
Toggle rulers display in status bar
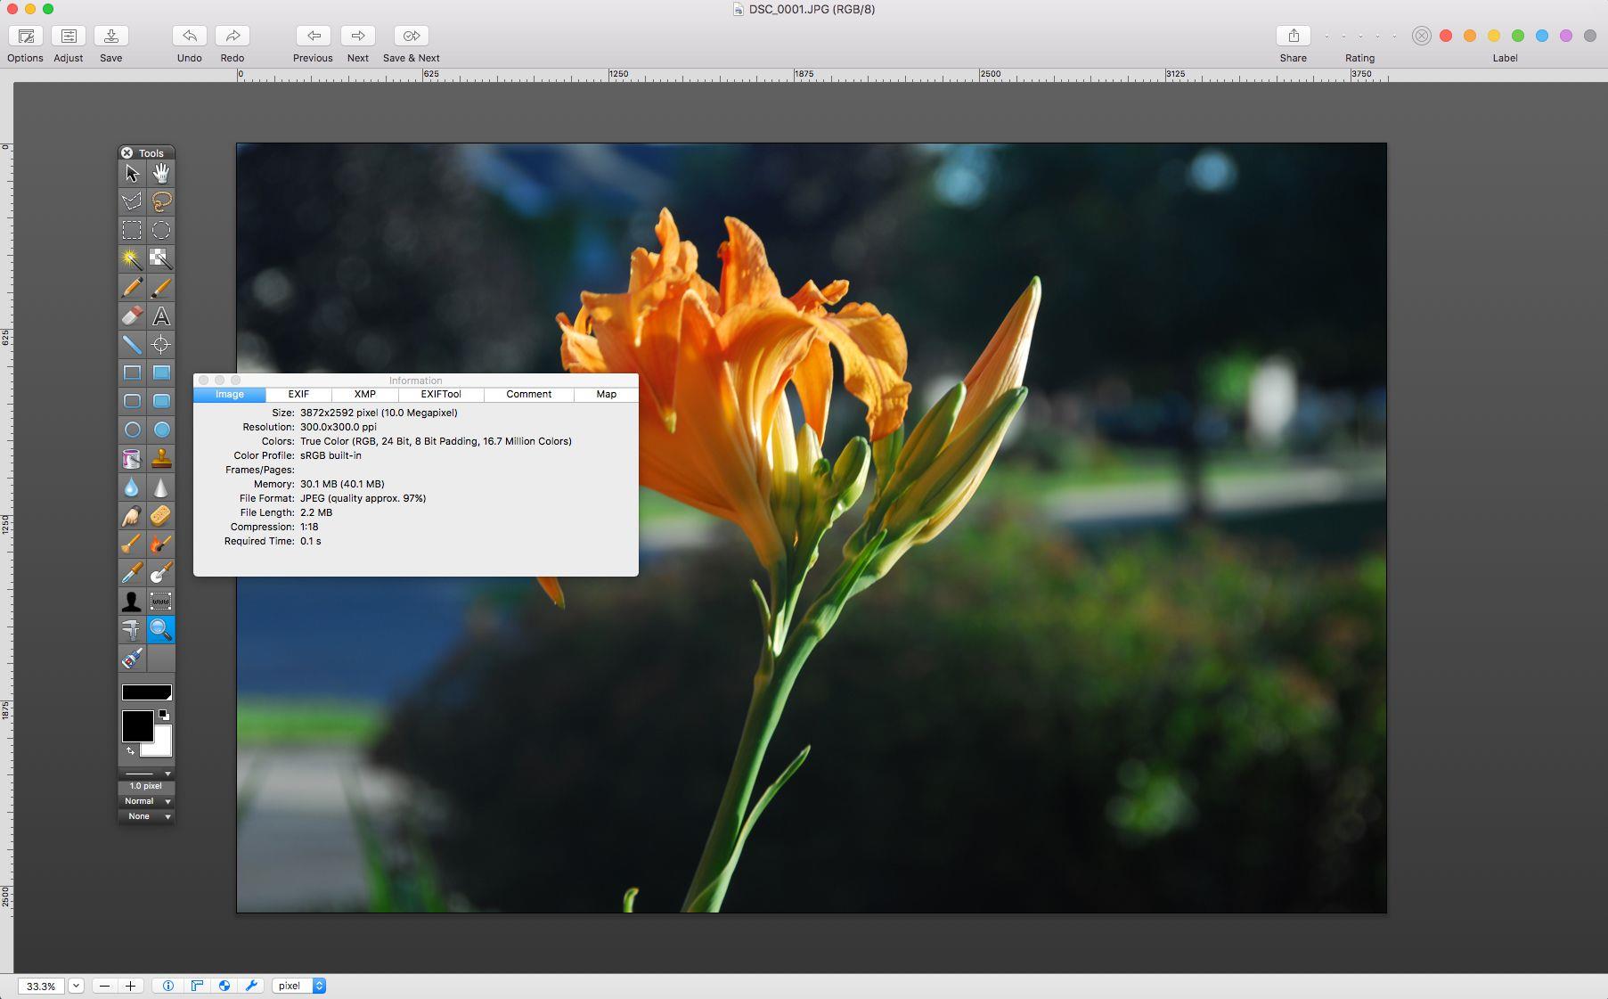[197, 986]
